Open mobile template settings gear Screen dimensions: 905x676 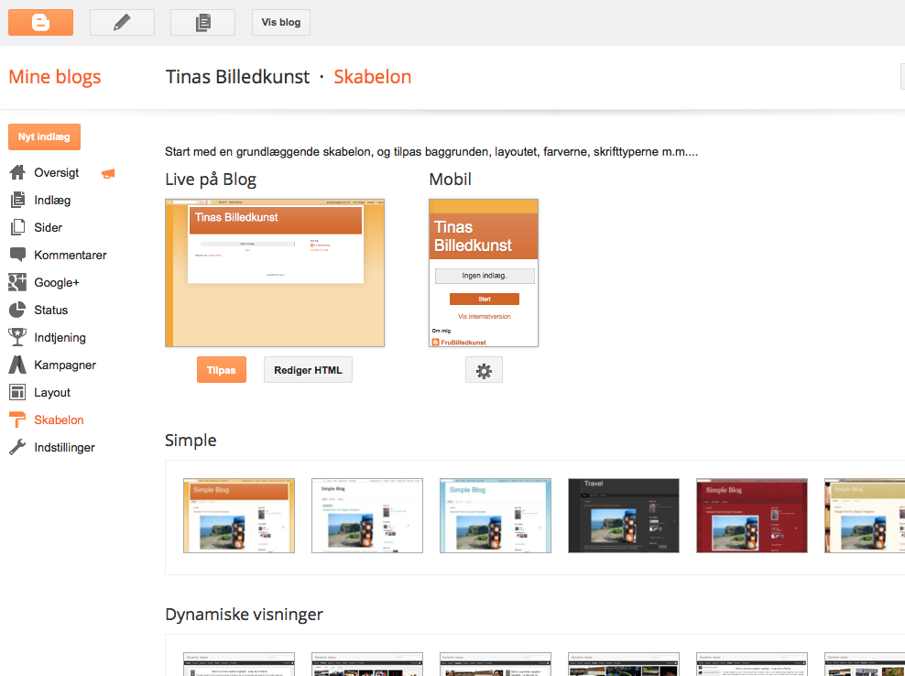(x=485, y=370)
